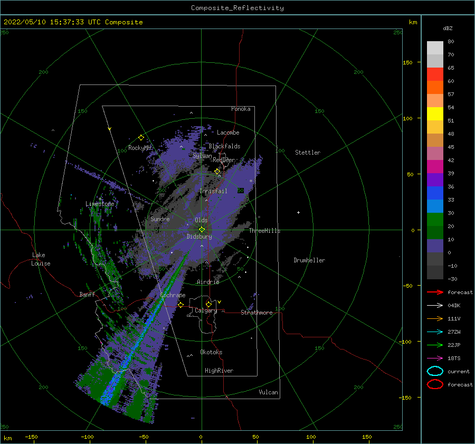Click the dBZ legend heading
Viewport: 475px width, 444px height.
[448, 28]
